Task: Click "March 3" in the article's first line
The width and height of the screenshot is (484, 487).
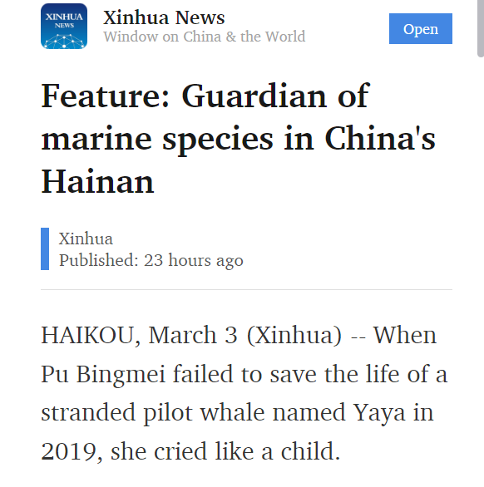Action: click(193, 335)
